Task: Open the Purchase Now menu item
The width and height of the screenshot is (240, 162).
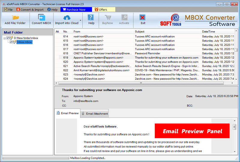Action: tap(76, 10)
